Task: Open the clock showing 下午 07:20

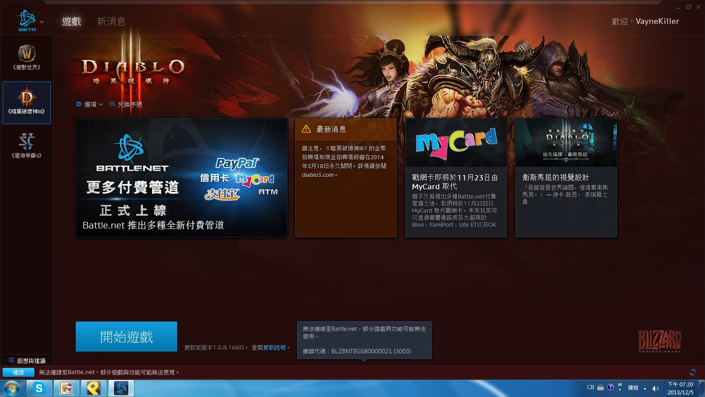Action: (680, 388)
